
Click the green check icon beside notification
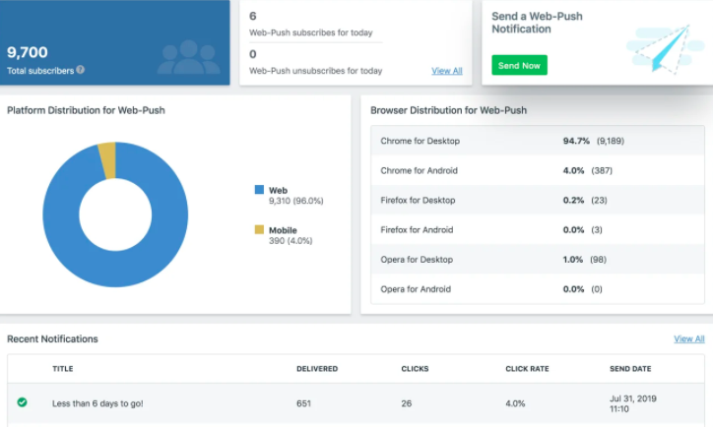(22, 402)
